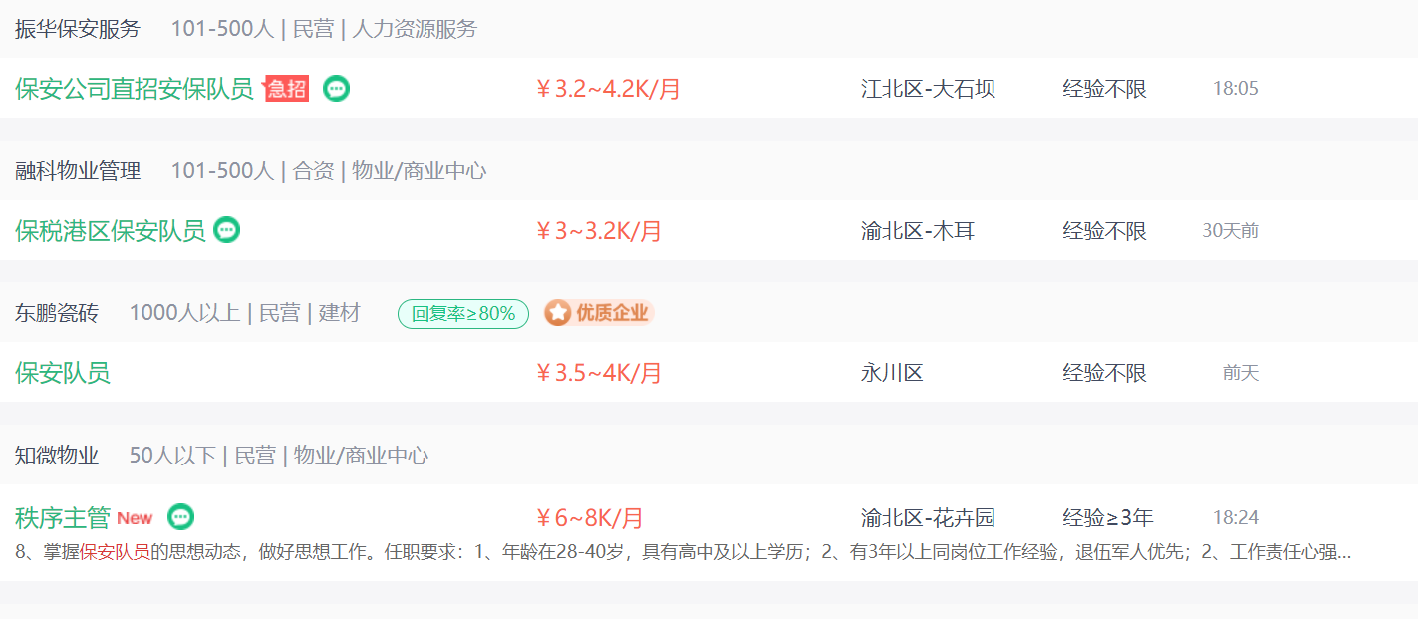Open chat icon beside 保安公司直招安保队员
The height and width of the screenshot is (619, 1418).
337,89
